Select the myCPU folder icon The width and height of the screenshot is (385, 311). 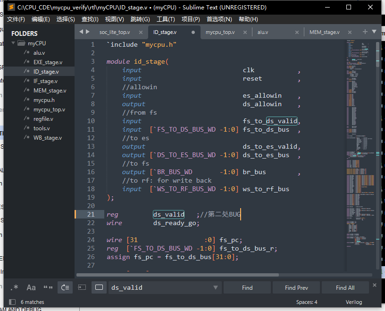pos(22,43)
